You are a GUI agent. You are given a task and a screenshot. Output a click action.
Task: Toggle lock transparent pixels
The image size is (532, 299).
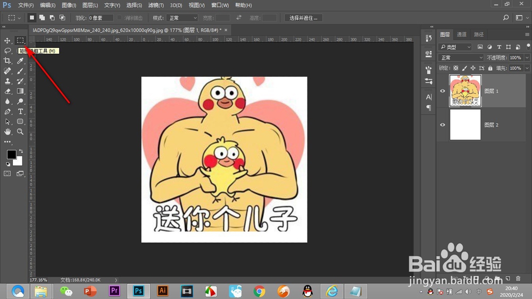point(456,68)
